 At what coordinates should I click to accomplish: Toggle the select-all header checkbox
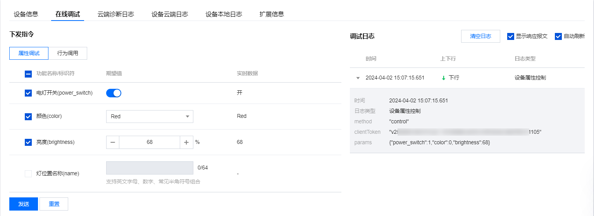pos(28,74)
